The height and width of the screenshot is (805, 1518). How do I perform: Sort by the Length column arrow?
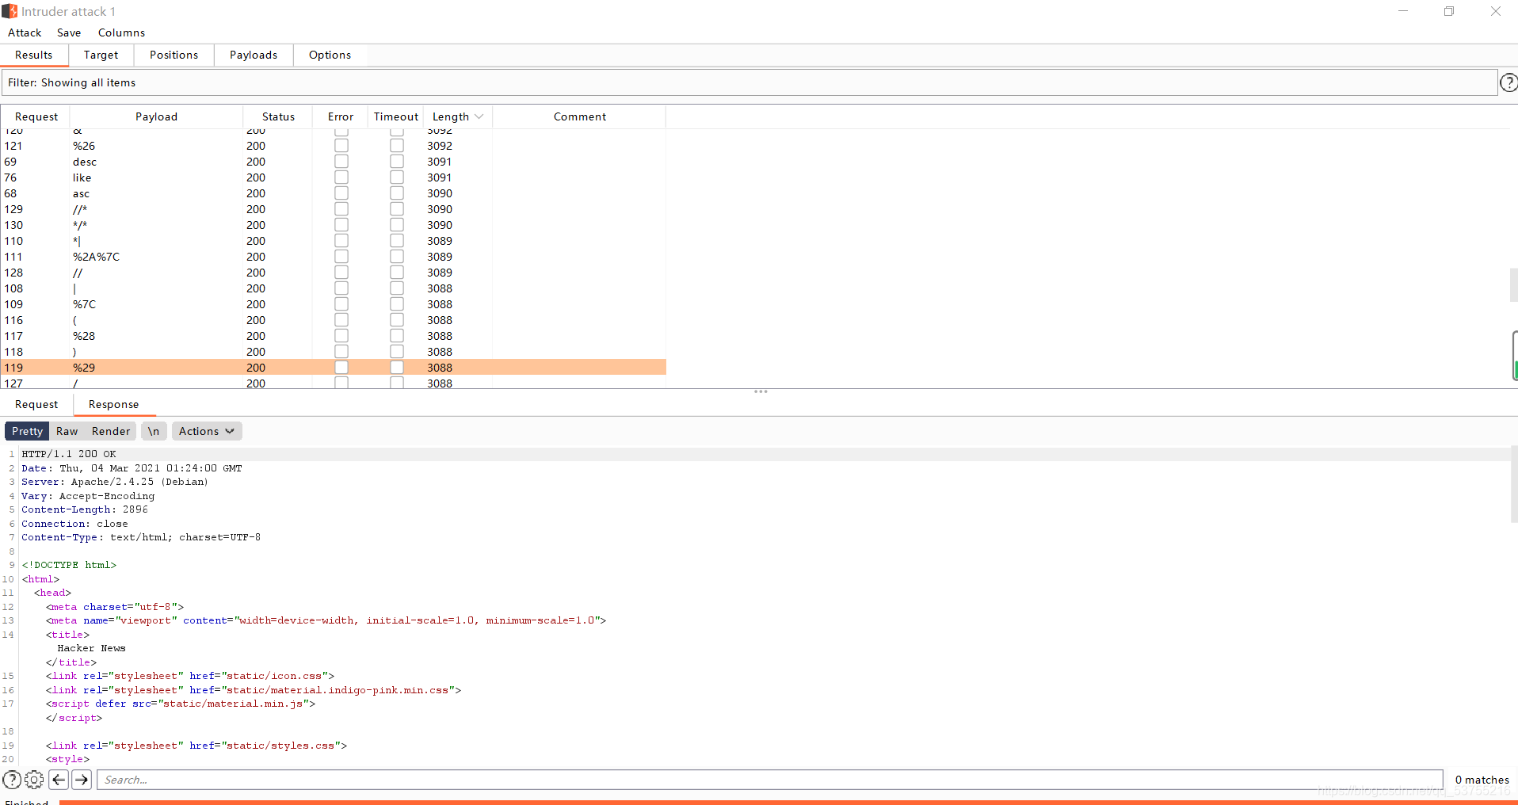(x=479, y=116)
